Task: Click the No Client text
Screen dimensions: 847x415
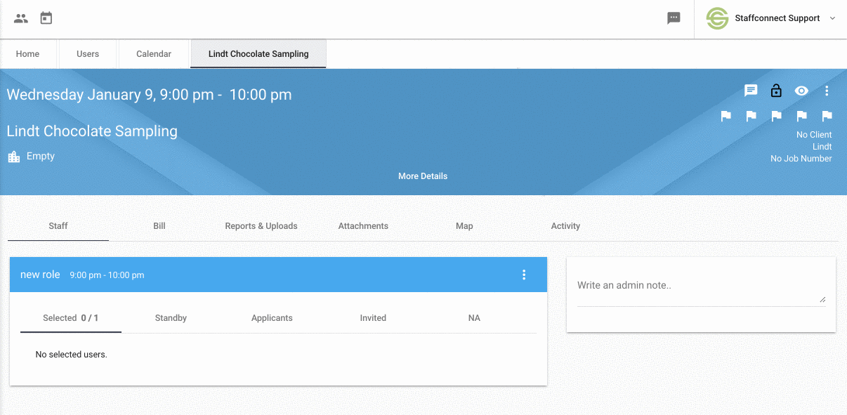Action: pos(814,135)
